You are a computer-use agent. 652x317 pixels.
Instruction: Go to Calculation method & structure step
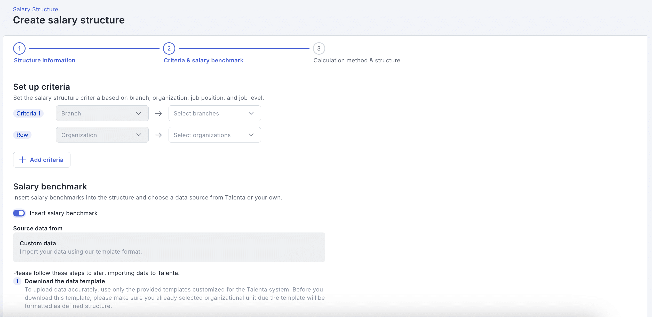point(357,60)
